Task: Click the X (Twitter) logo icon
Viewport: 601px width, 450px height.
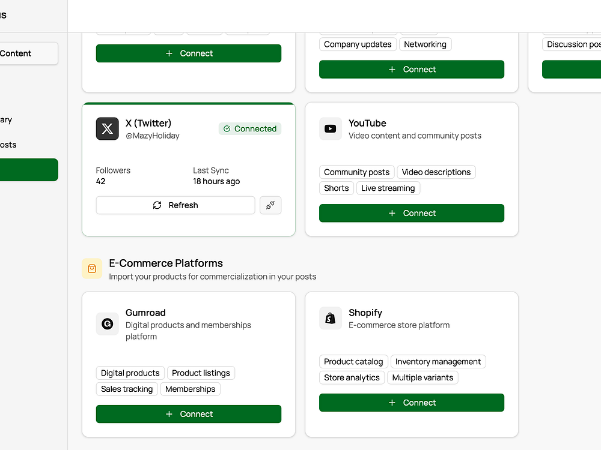Action: pyautogui.click(x=108, y=129)
